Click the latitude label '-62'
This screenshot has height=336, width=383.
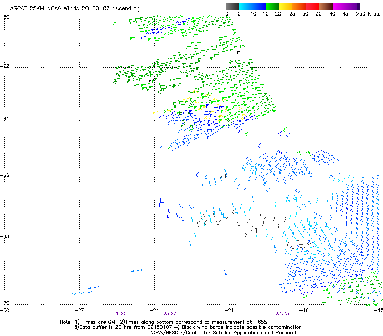pos(5,66)
